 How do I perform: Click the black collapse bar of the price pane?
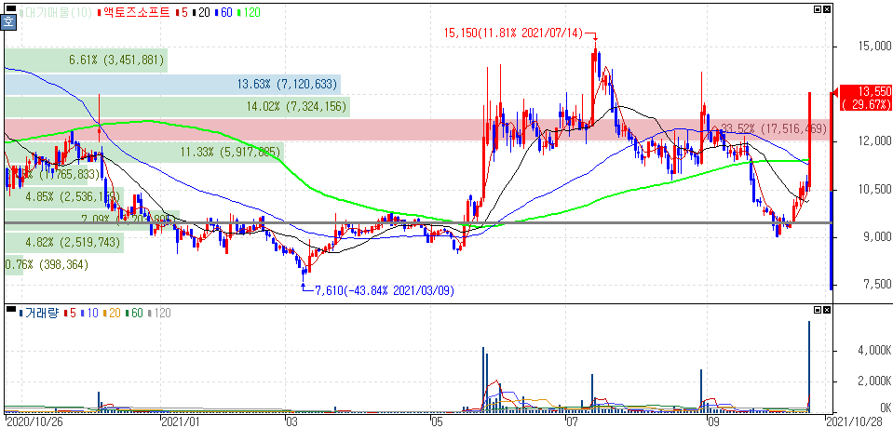[10, 9]
